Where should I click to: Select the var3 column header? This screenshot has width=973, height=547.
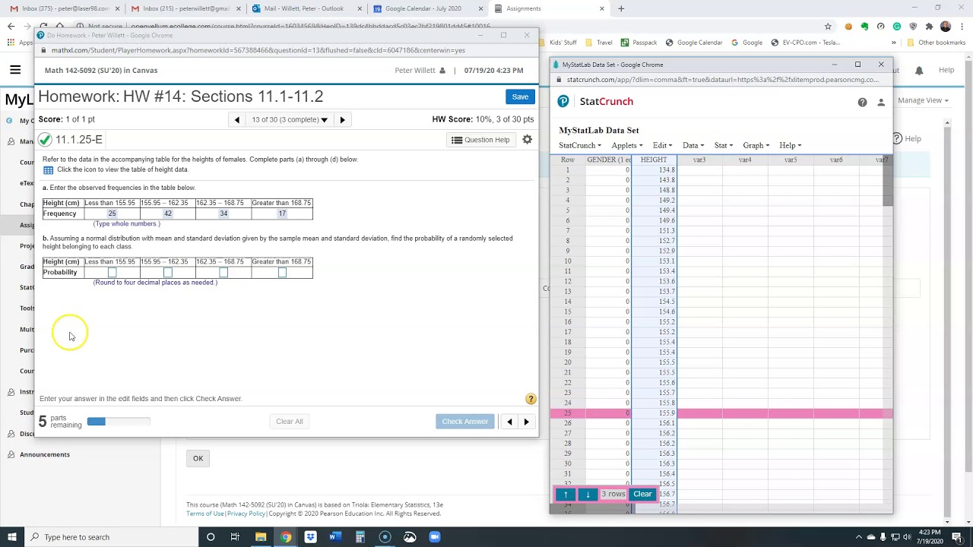[x=699, y=160]
